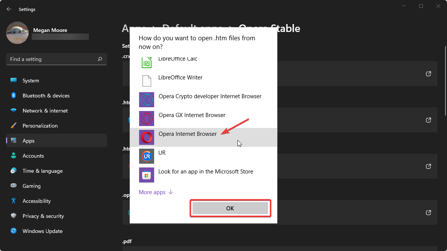
Task: Click the Accessibility figure icon
Action: (14, 201)
